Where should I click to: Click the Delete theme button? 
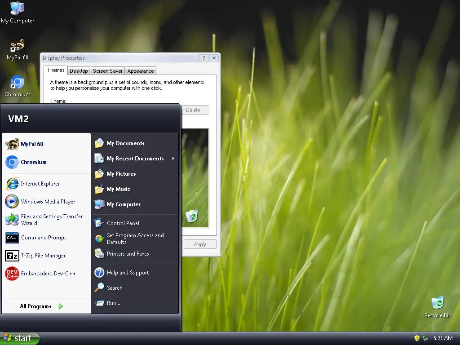(195, 110)
